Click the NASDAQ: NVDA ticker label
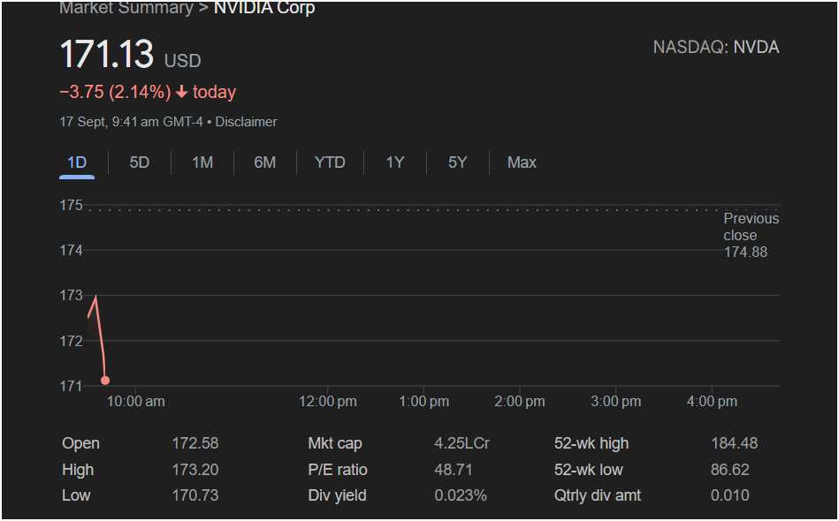 click(715, 48)
